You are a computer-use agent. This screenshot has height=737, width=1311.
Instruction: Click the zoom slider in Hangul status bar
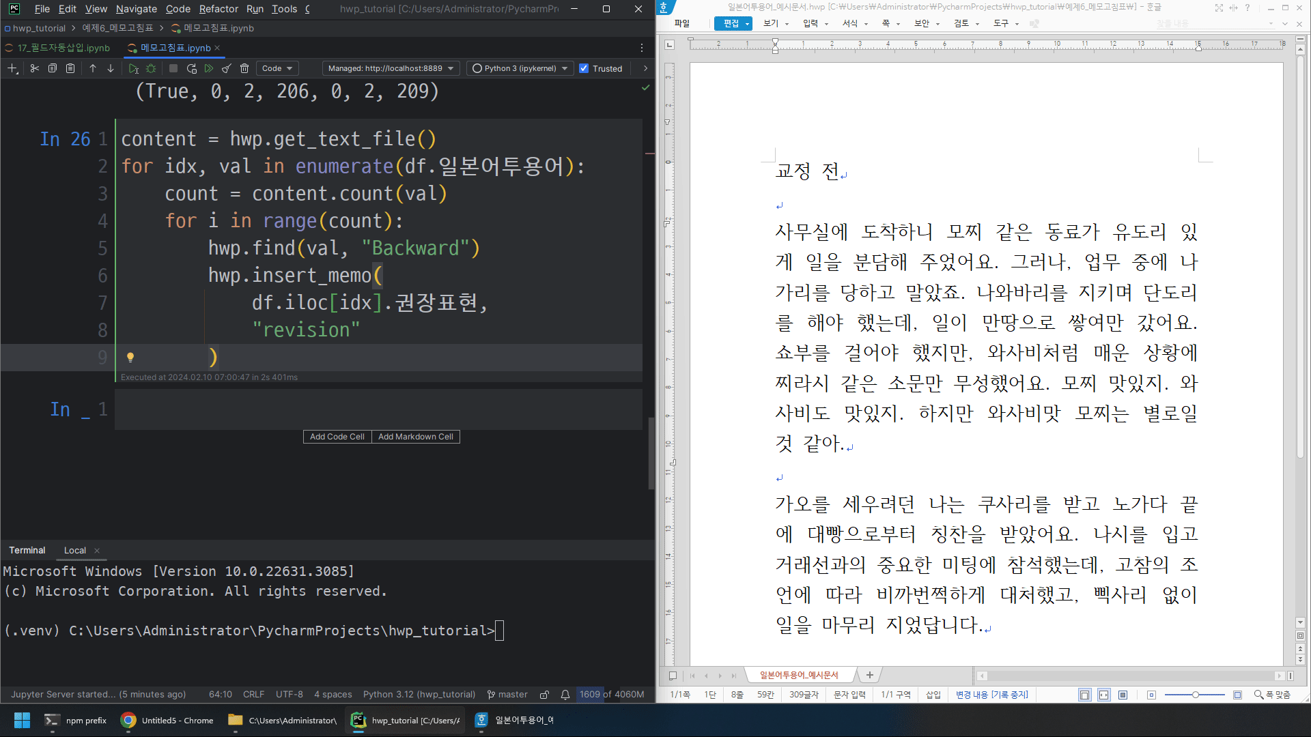(x=1195, y=695)
